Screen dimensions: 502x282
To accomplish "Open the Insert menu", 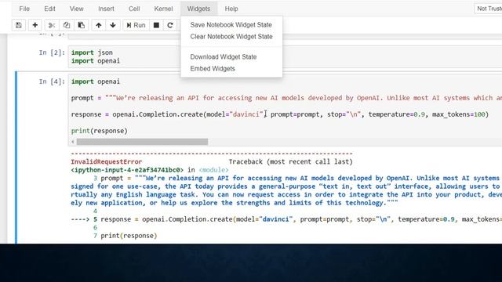I will pyautogui.click(x=106, y=9).
